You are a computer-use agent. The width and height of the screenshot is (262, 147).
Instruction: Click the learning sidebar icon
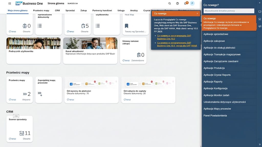(x=260, y=19)
